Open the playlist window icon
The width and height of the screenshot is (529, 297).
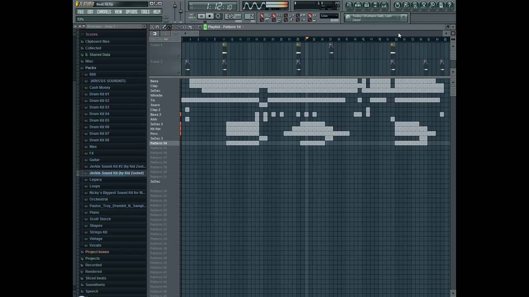pos(350,5)
